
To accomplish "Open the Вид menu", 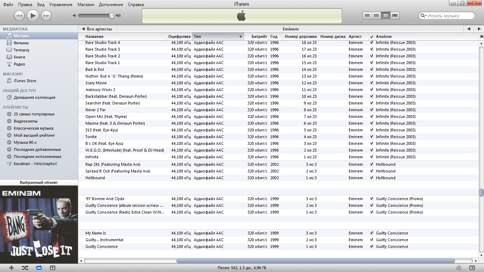I will (41, 5).
